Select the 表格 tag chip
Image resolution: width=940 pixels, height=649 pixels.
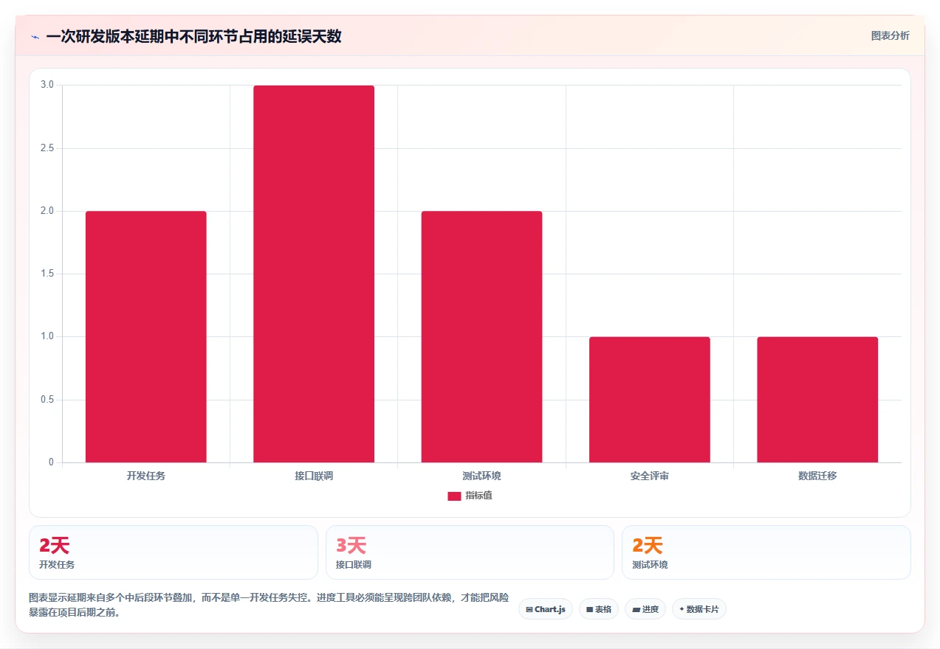click(599, 609)
